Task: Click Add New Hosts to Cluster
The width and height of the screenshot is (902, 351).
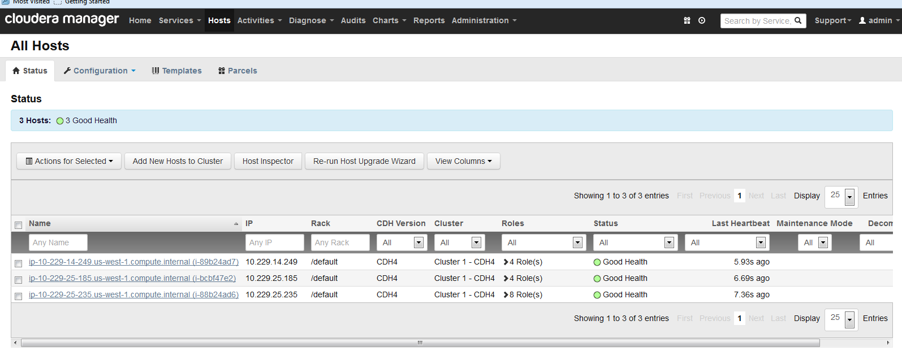Action: tap(178, 161)
